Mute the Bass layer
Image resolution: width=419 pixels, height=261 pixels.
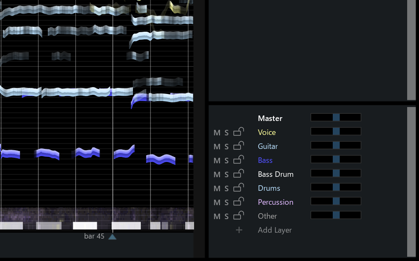pyautogui.click(x=217, y=160)
